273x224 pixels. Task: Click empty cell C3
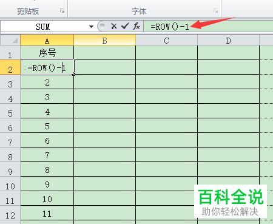point(166,82)
